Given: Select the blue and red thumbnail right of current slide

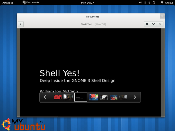Looking at the screenshot, I should click(94, 97).
